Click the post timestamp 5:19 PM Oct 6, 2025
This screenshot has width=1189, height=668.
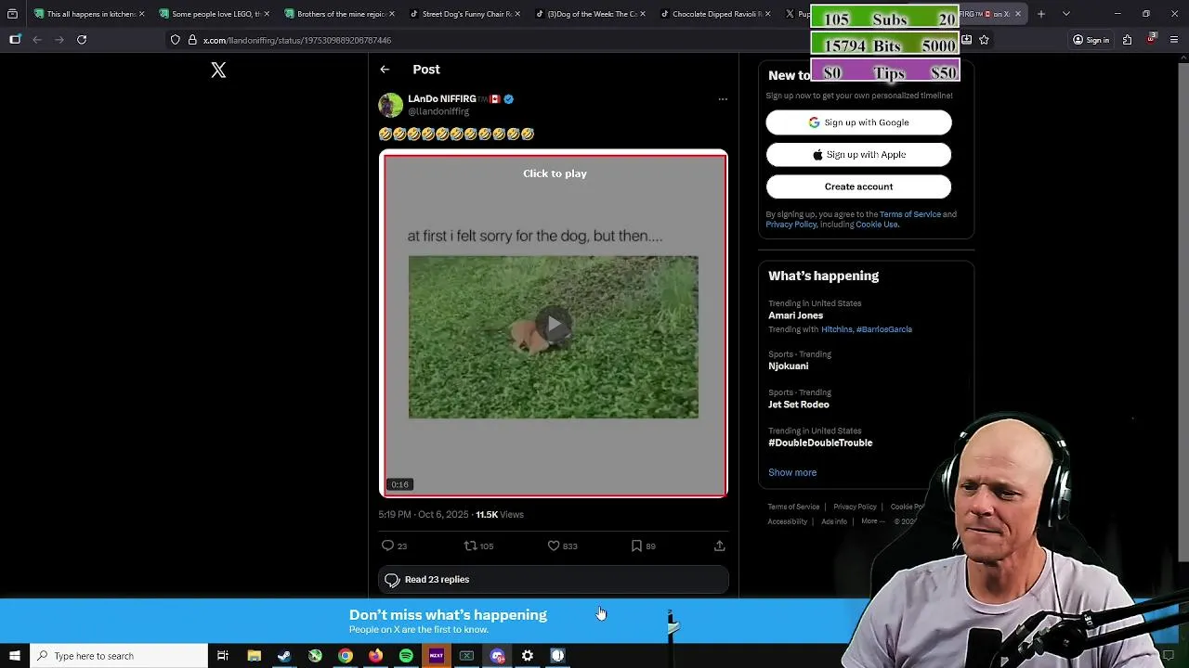pos(424,514)
